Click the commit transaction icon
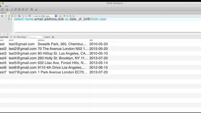Screen dimensions: 201x113 coord(23,16)
